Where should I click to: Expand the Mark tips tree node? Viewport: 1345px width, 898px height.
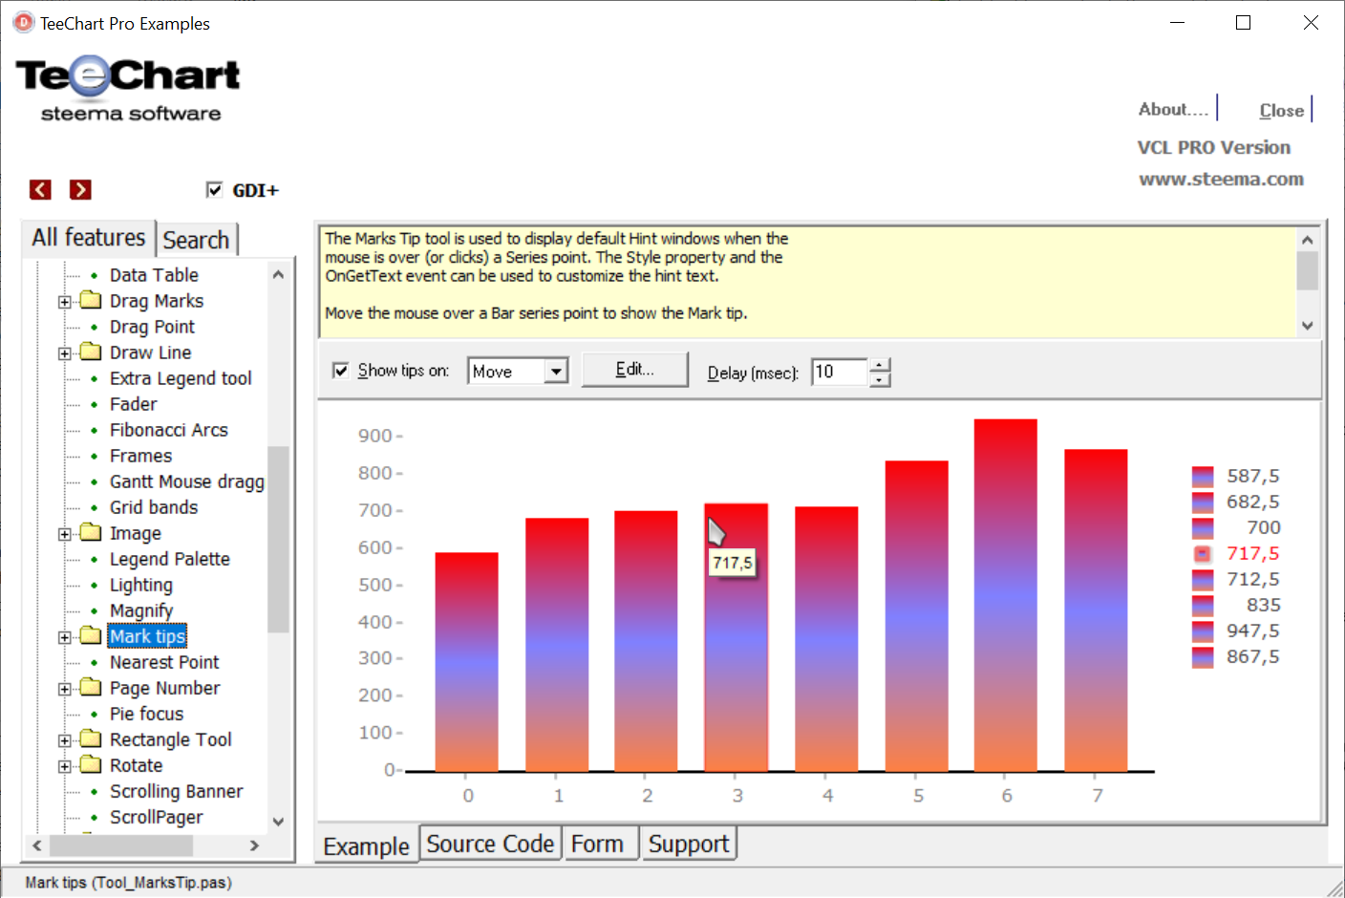tap(64, 637)
